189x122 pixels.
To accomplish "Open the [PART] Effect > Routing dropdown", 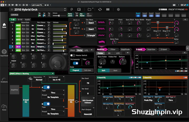I will click(x=32, y=74).
